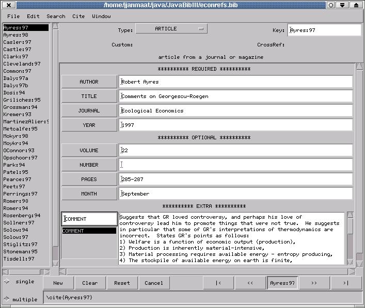Screen dimensions: 365x308
Task: Jump to first entry with |< button
Action: click(218, 283)
